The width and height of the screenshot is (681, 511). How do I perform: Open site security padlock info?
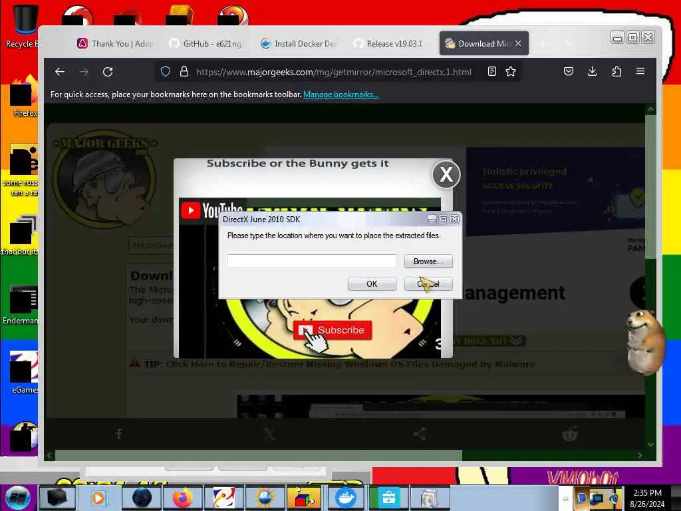tap(184, 72)
